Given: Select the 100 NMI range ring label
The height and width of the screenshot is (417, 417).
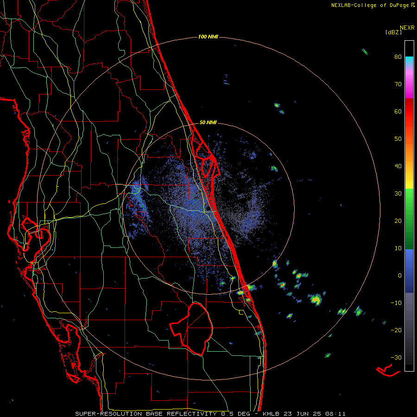Looking at the screenshot, I should pos(208,37).
